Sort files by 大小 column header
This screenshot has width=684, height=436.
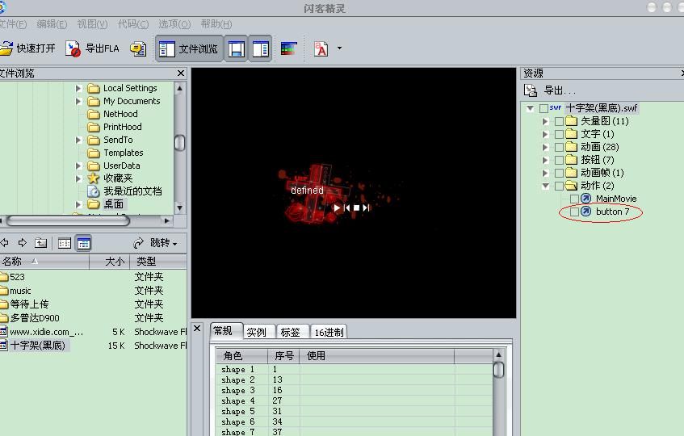[x=109, y=261]
